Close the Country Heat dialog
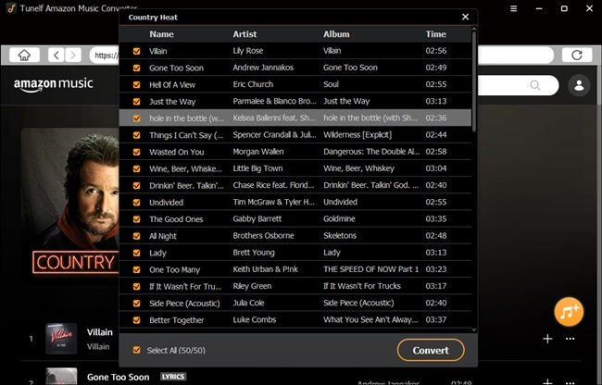The height and width of the screenshot is (385, 602). (x=465, y=17)
